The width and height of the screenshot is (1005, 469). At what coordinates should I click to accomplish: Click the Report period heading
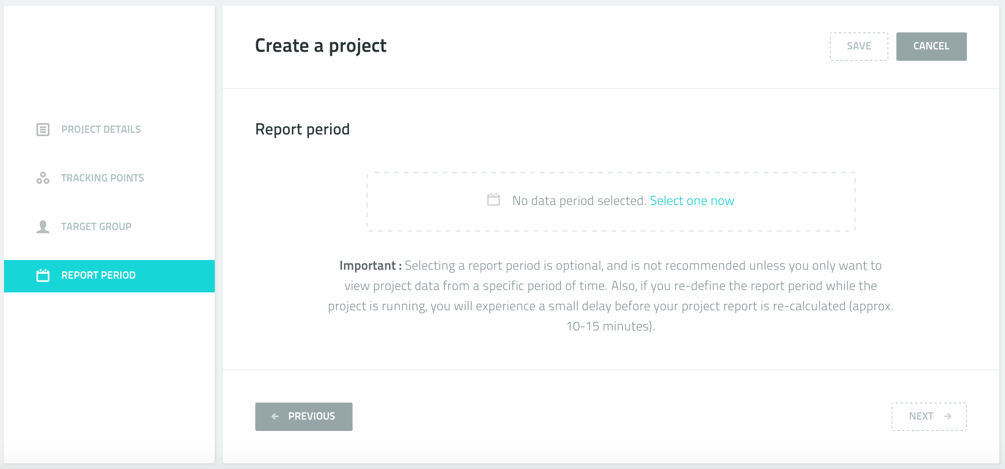pos(302,130)
